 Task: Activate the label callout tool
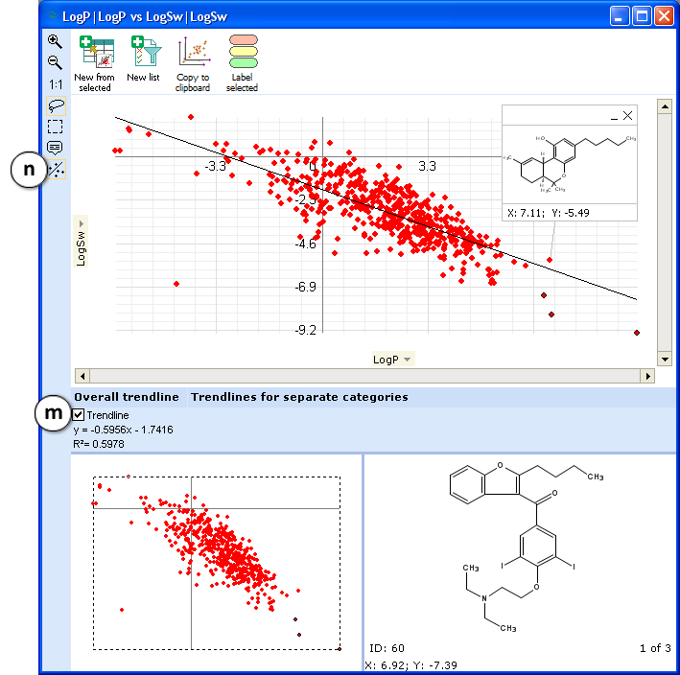[56, 148]
